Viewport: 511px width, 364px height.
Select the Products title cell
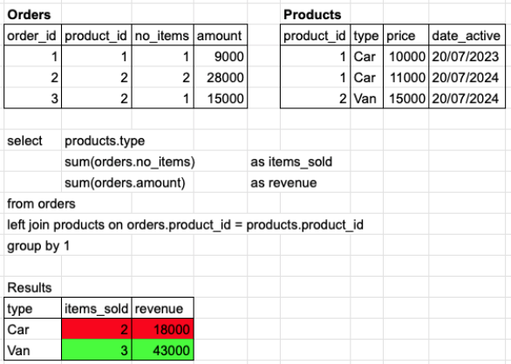[x=315, y=15]
